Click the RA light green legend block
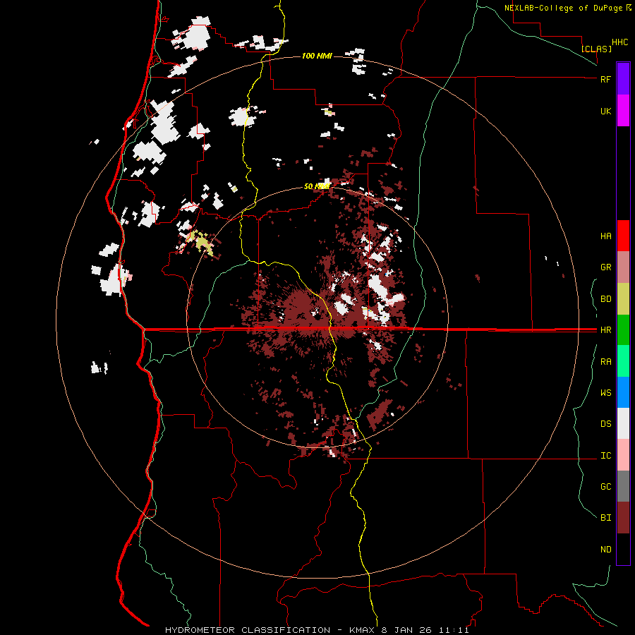The width and height of the screenshot is (635, 635). pyautogui.click(x=623, y=361)
